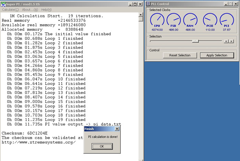Screen dimensions: 240x161
Task: Minimize the PLL Control window
Action: pyautogui.click(x=226, y=4)
